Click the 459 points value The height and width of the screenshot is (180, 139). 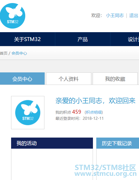pos(77,112)
